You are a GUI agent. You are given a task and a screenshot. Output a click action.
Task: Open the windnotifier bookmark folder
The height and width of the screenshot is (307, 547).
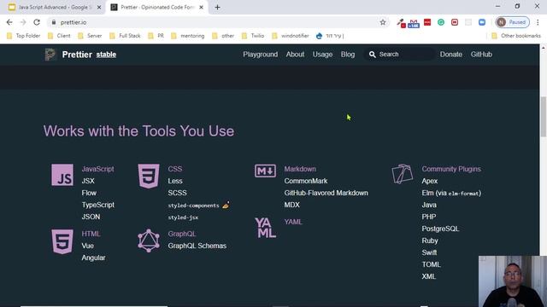pos(291,36)
